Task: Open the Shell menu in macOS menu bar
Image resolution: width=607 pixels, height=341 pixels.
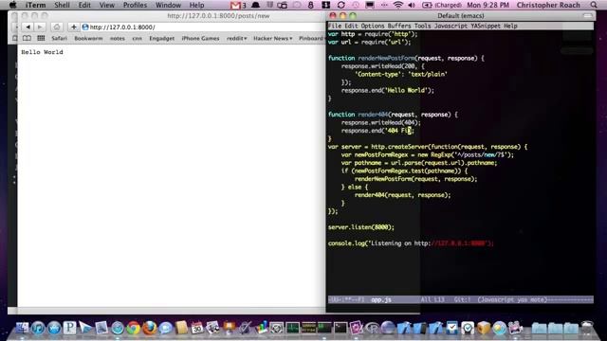Action: pos(62,5)
